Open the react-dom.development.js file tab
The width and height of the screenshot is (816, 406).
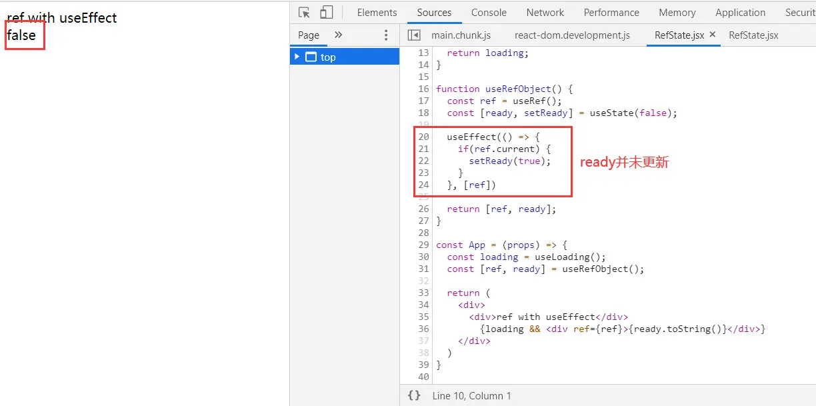(572, 35)
